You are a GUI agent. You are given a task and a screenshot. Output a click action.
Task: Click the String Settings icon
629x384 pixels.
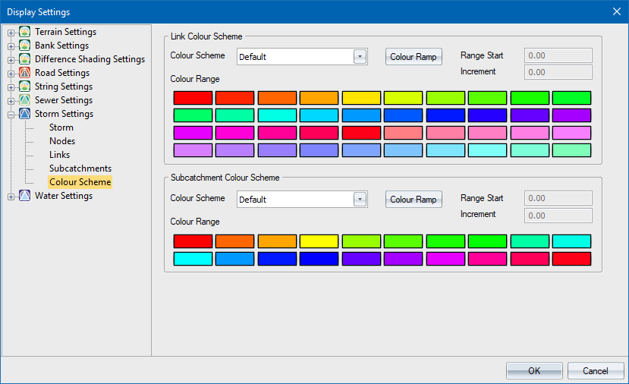click(25, 87)
